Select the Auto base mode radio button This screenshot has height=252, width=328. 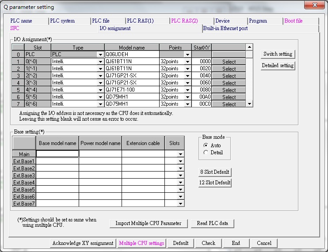point(206,145)
